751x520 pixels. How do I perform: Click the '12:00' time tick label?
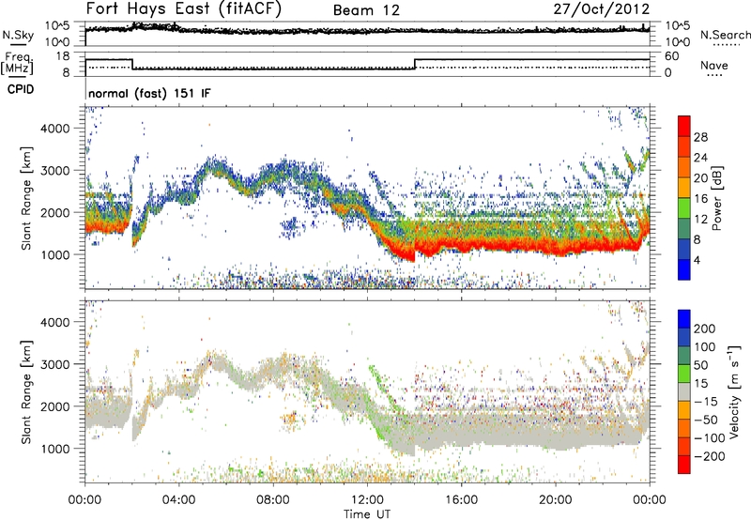(x=367, y=500)
